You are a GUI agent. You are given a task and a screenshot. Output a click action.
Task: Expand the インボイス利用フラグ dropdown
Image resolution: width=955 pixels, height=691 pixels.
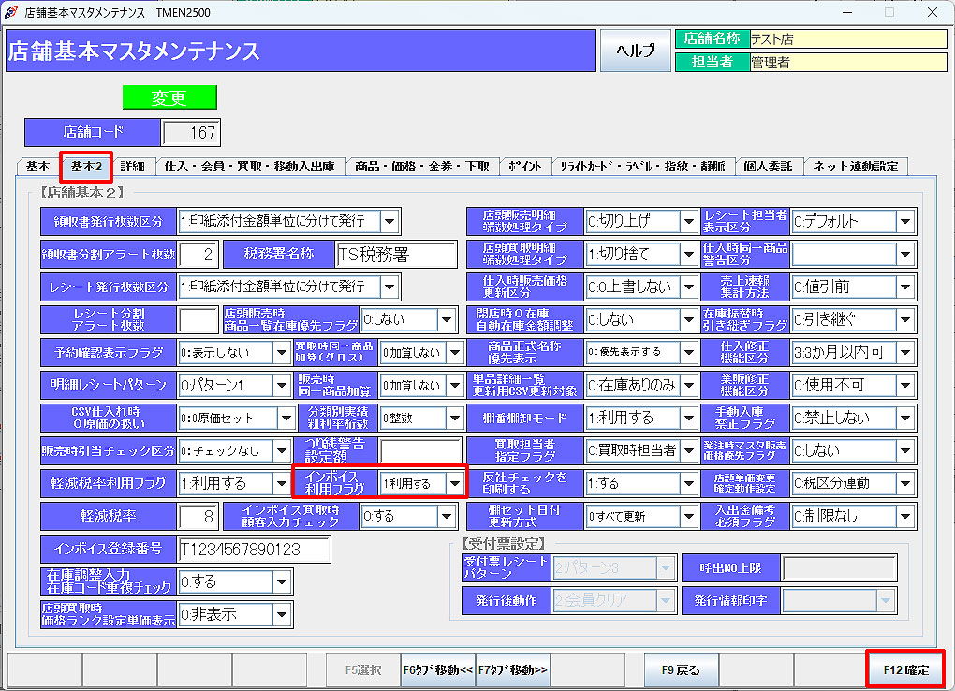click(x=455, y=483)
